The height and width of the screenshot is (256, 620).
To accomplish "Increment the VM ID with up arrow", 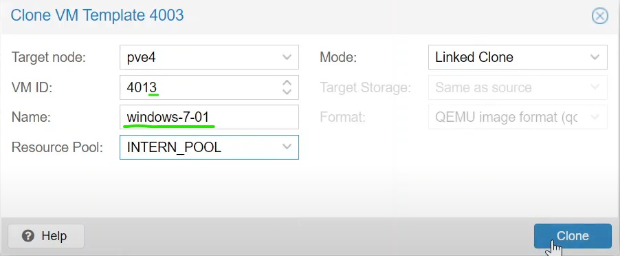I will (x=287, y=83).
